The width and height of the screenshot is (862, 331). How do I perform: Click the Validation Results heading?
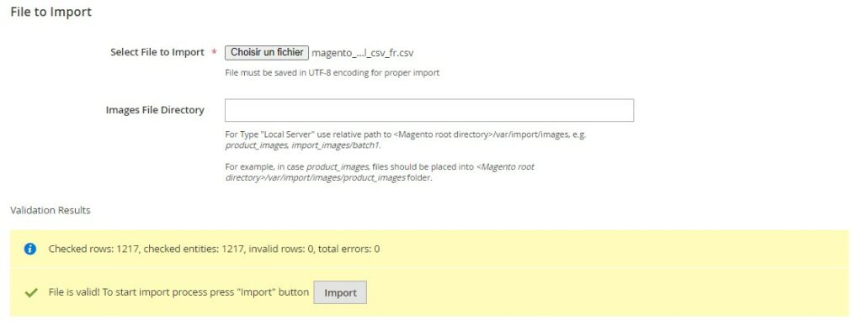[x=51, y=210]
